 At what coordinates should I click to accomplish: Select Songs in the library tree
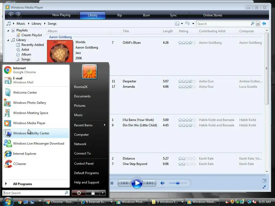[26, 59]
